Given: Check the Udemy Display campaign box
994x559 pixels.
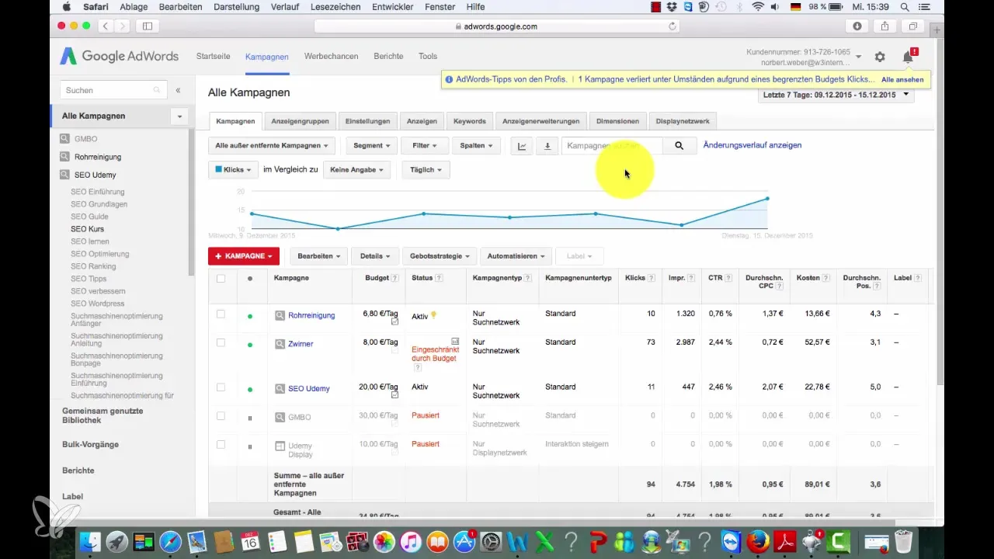Looking at the screenshot, I should [x=221, y=444].
